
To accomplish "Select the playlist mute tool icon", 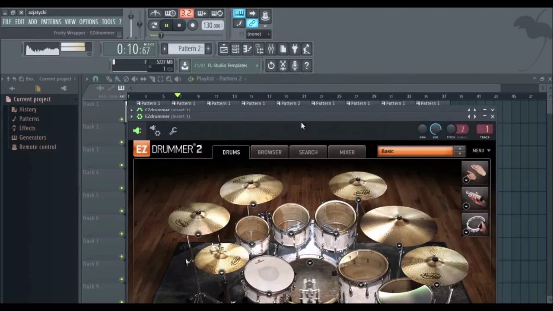I will [135, 79].
